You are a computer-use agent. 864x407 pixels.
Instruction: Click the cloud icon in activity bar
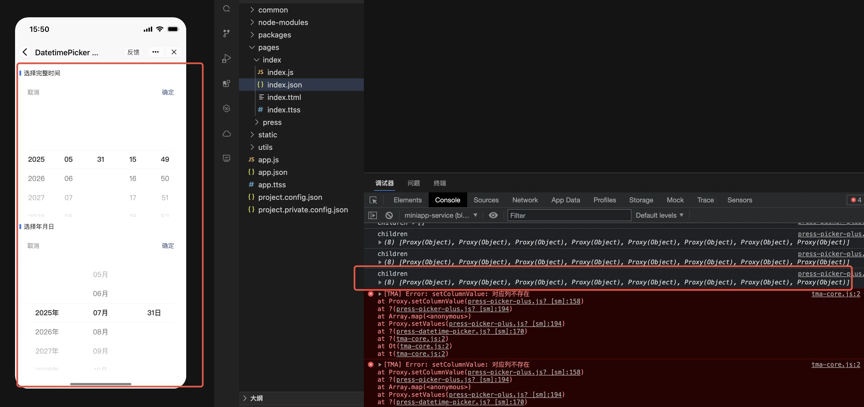coord(227,134)
